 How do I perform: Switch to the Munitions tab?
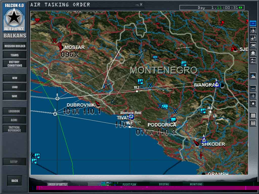pyautogui.click(x=196, y=184)
